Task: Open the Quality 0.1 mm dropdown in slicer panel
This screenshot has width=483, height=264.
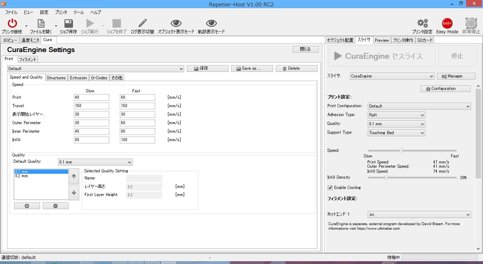Action: tap(396, 124)
